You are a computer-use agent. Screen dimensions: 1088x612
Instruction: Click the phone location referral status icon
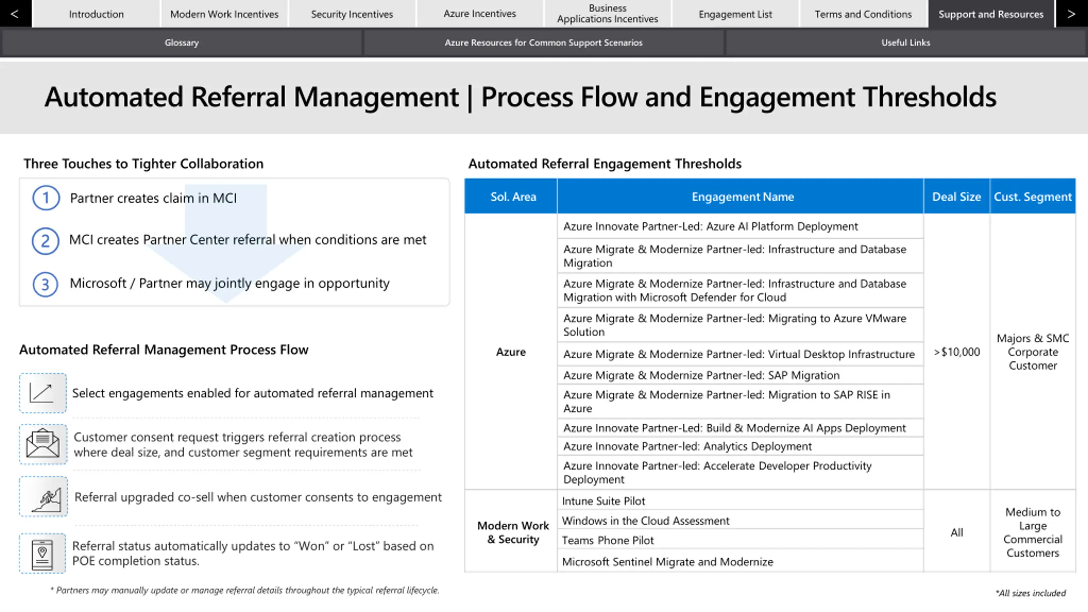pyautogui.click(x=42, y=553)
